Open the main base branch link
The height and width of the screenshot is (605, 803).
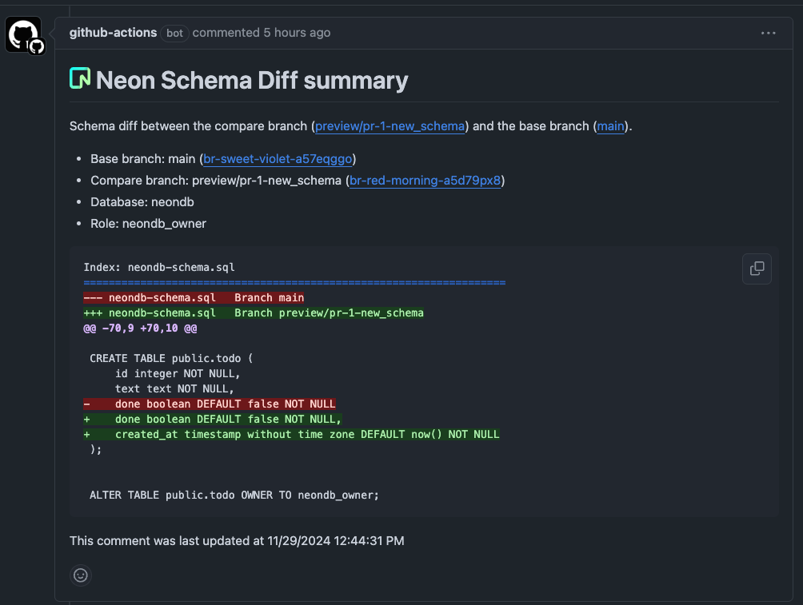tap(609, 126)
